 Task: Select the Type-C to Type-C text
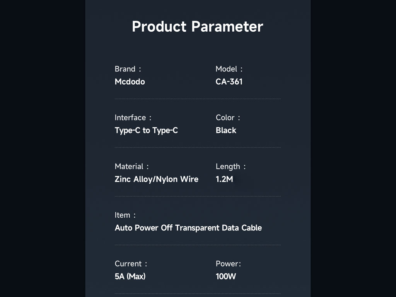[146, 130]
